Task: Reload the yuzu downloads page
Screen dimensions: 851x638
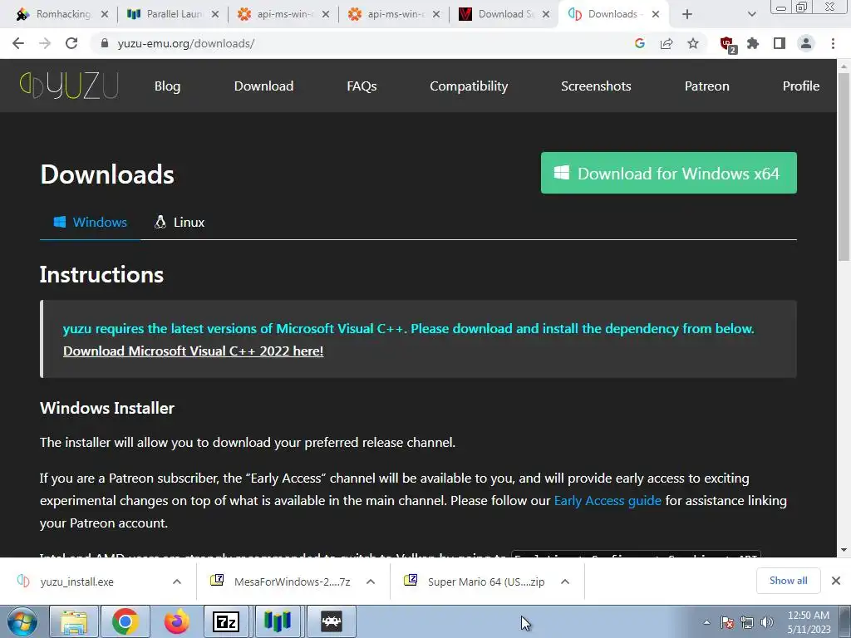Action: 71,43
